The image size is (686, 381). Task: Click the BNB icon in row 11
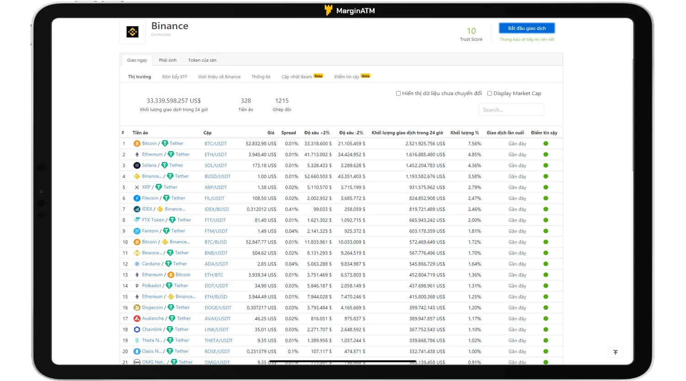tap(137, 253)
